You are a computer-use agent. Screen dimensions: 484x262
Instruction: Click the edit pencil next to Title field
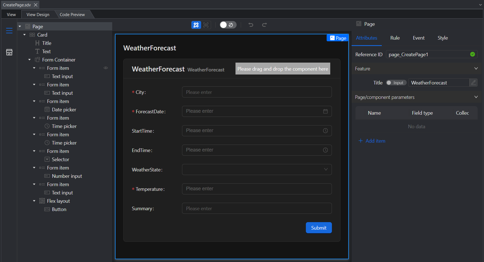473,83
